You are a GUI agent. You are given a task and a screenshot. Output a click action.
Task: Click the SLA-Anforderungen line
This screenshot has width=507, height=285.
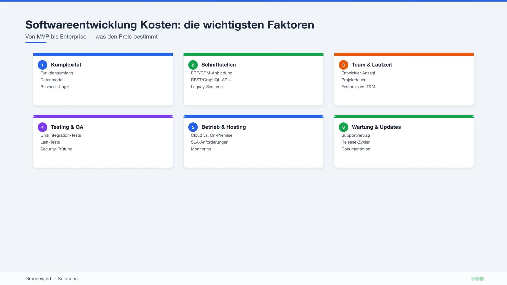[210, 142]
